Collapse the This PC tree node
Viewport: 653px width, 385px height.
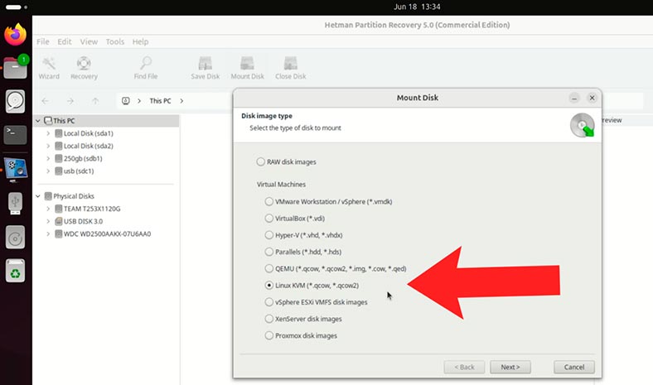click(38, 121)
